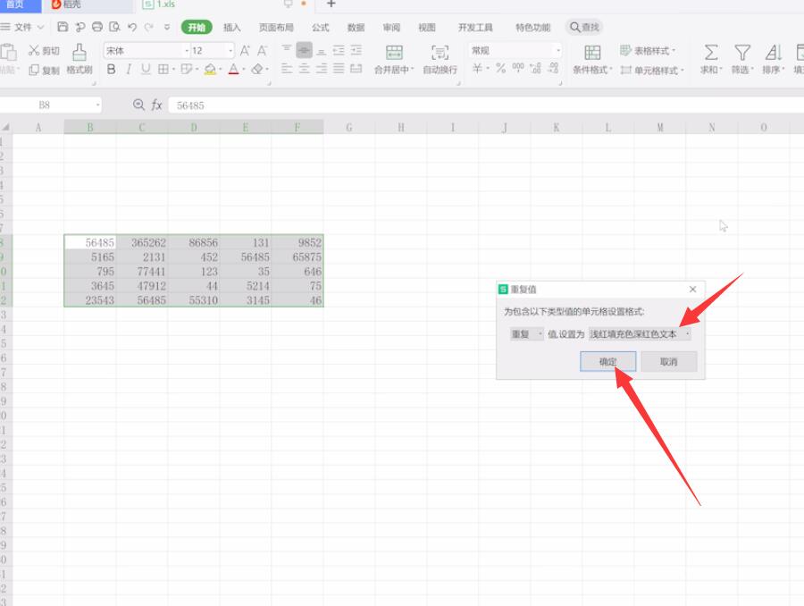Apply bold formatting

pos(112,69)
